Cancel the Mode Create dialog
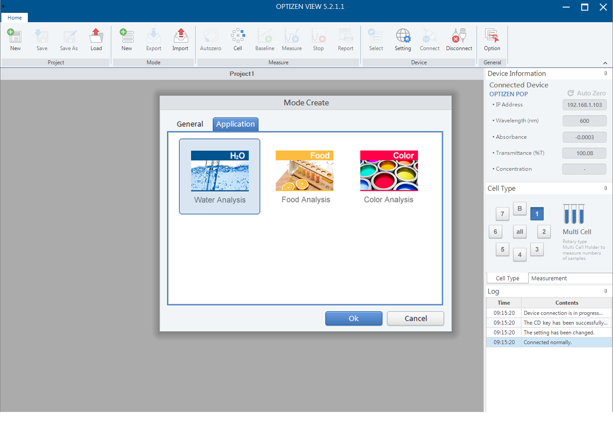 click(x=416, y=318)
